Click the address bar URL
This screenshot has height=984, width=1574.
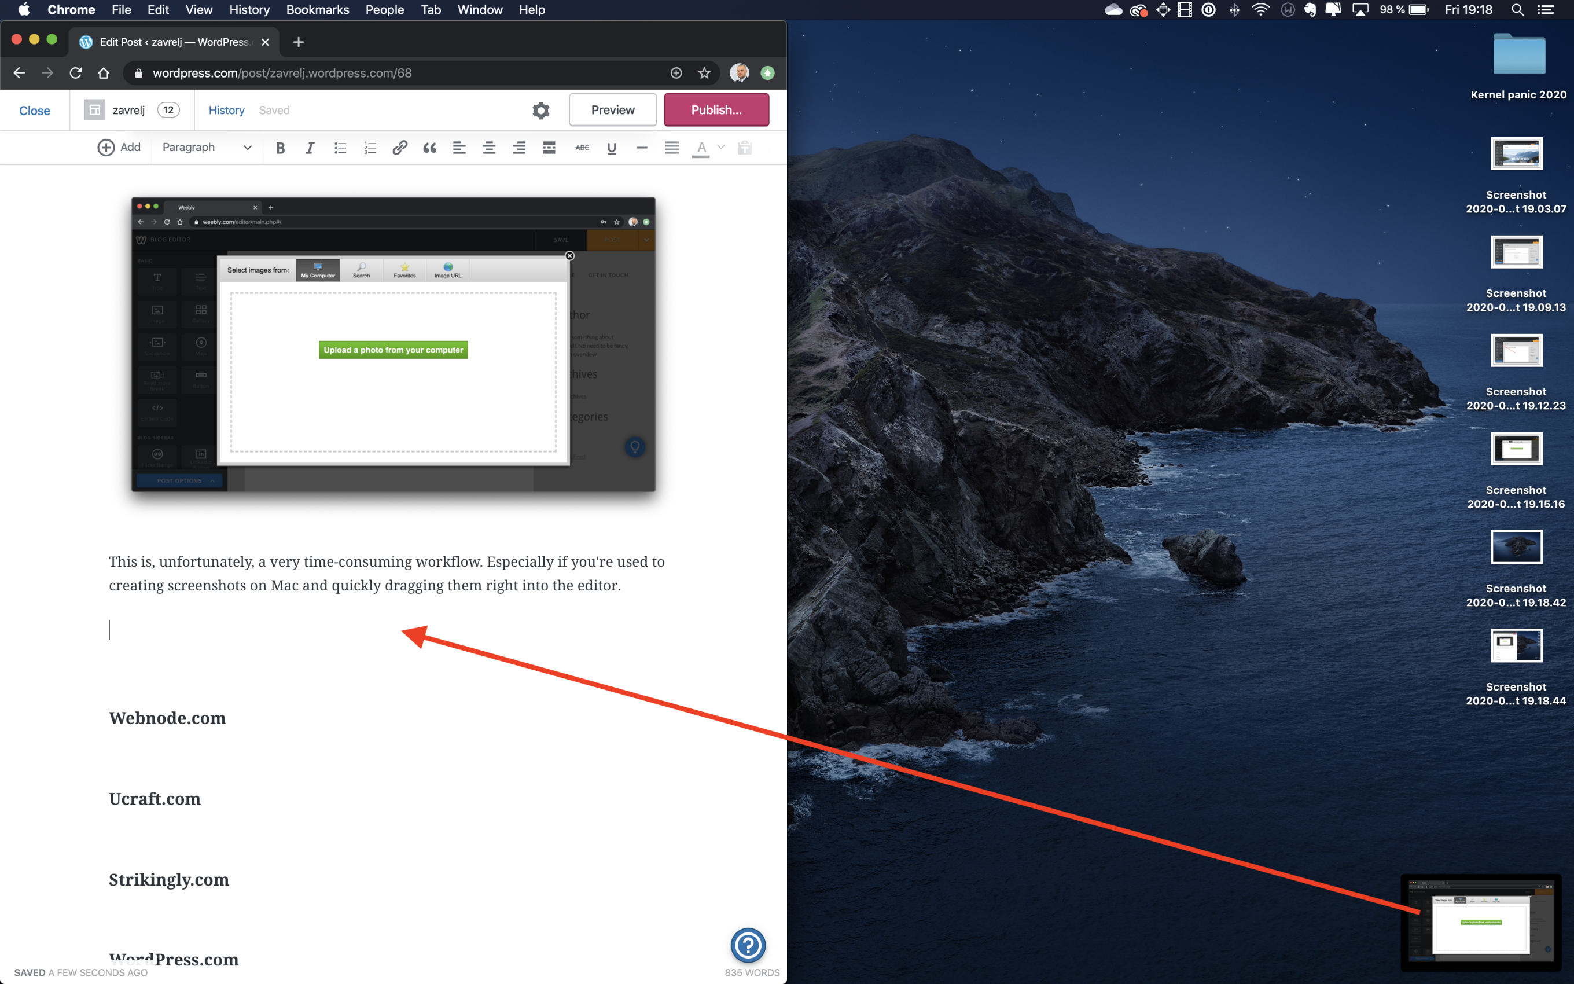(282, 73)
